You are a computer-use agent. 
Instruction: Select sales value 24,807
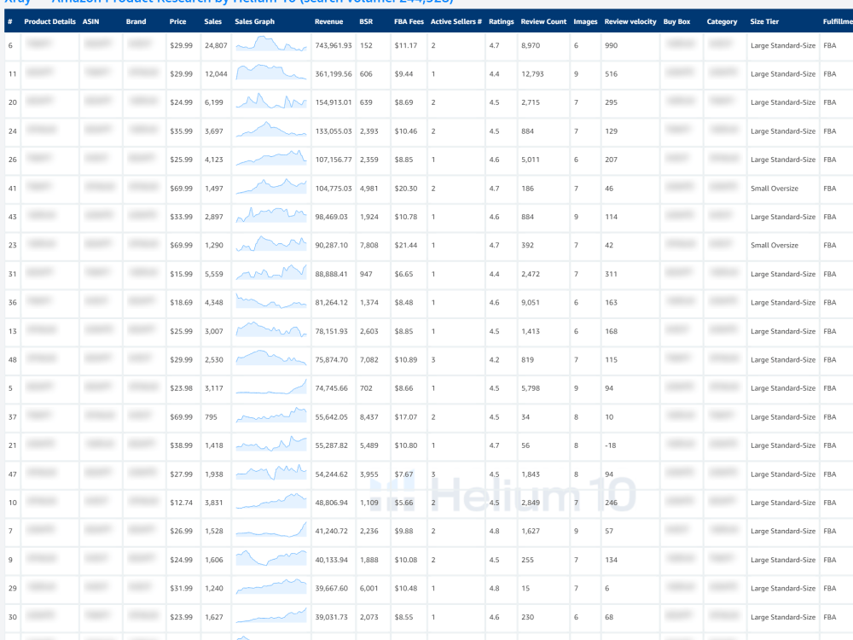point(216,46)
